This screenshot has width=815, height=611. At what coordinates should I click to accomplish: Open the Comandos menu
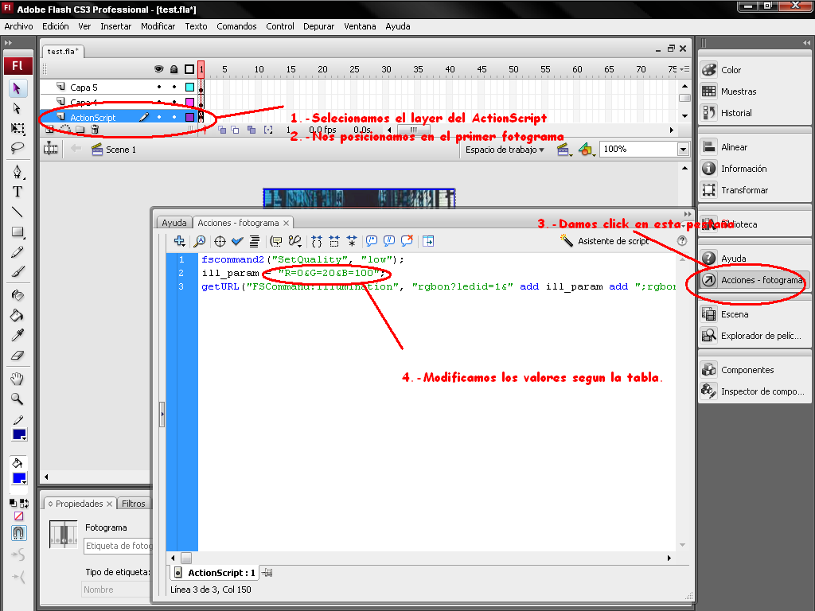pyautogui.click(x=236, y=26)
